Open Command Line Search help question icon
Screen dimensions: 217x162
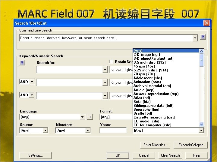click(x=203, y=37)
